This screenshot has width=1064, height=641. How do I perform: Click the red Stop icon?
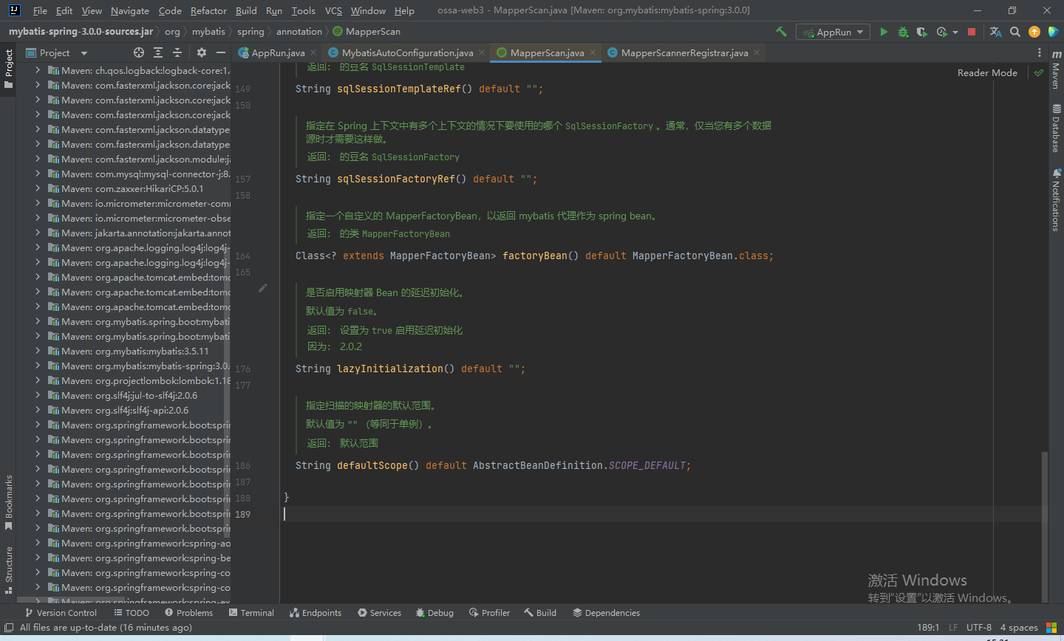click(x=972, y=32)
